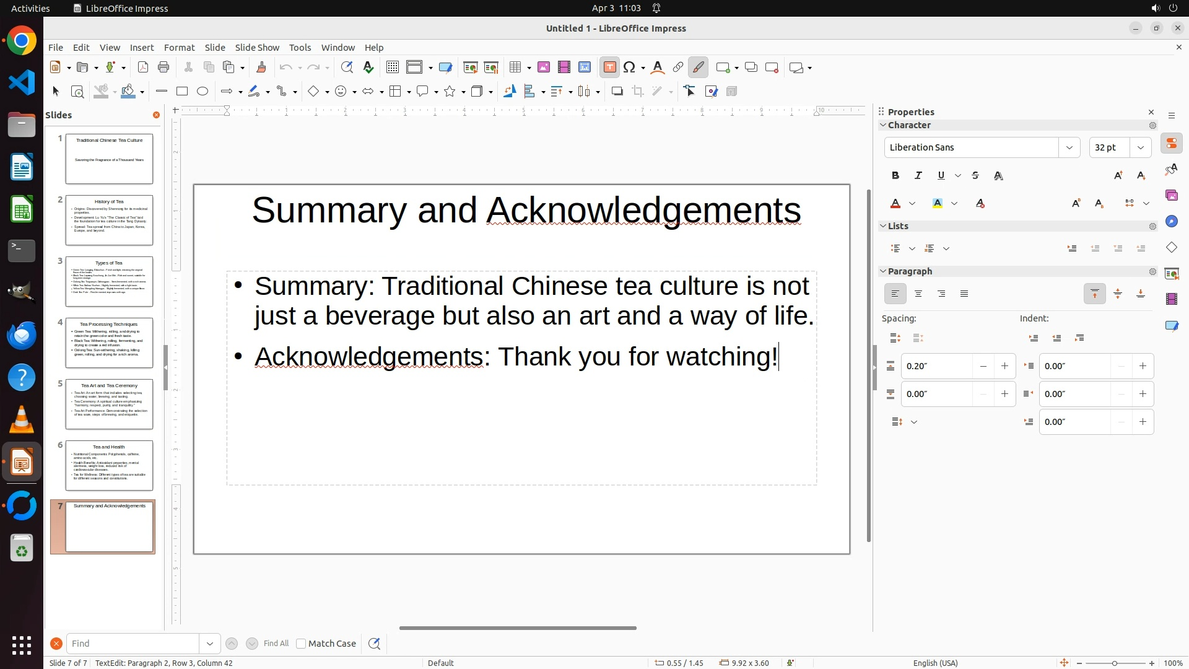Screen dimensions: 1189x669
Task: Toggle center paragraph alignment
Action: pos(918,294)
